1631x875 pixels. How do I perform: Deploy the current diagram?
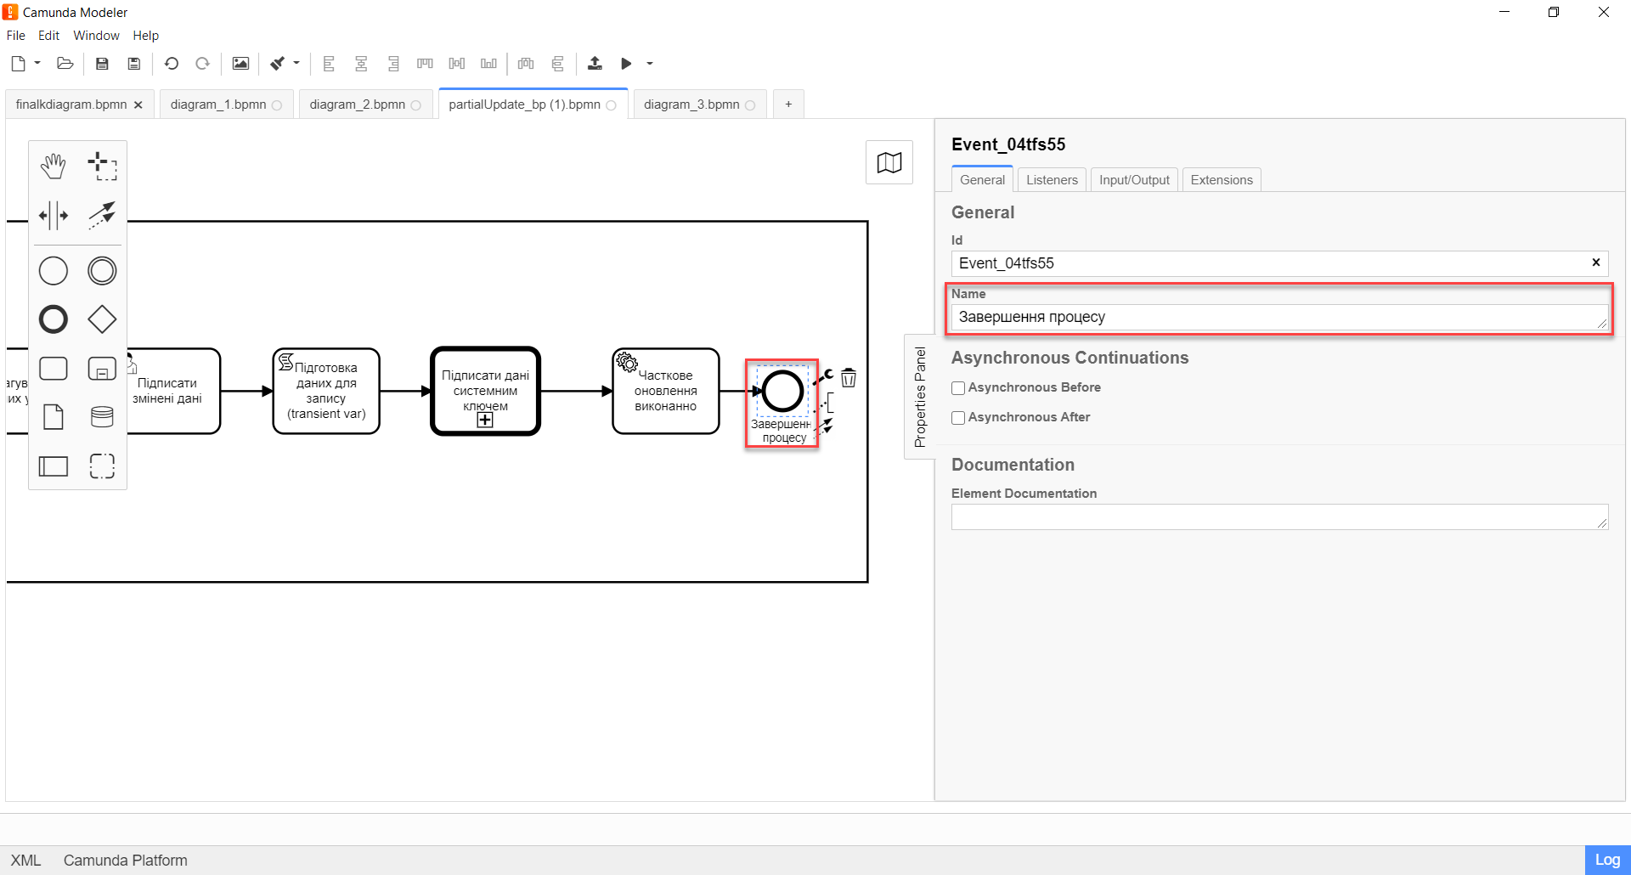[595, 63]
